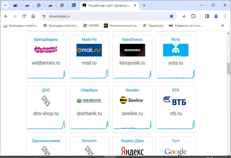Open the Федресурс bookmark
The width and height of the screenshot is (231, 158).
(153, 26)
